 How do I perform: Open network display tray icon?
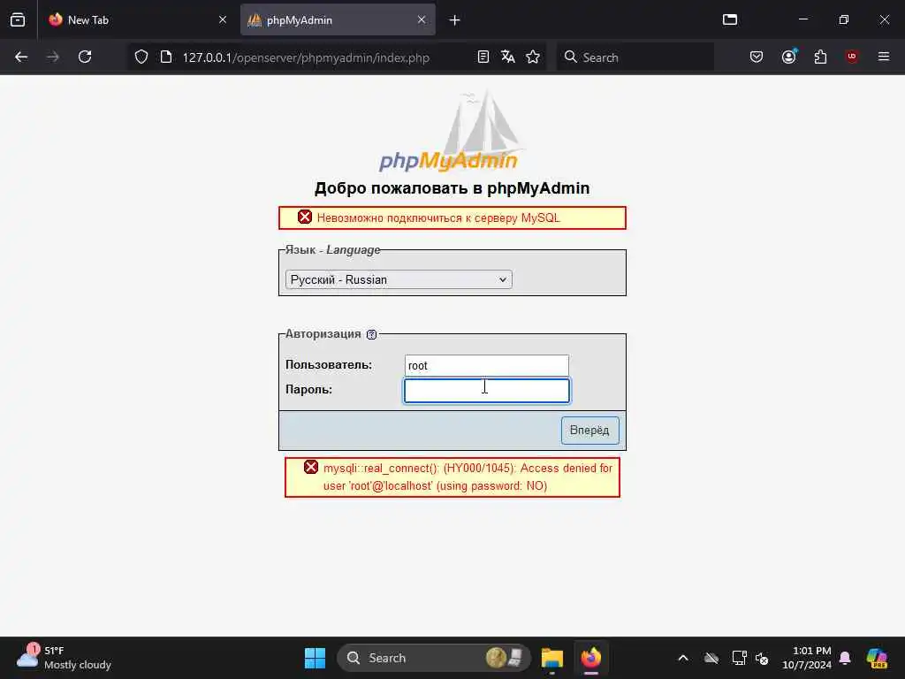(739, 658)
